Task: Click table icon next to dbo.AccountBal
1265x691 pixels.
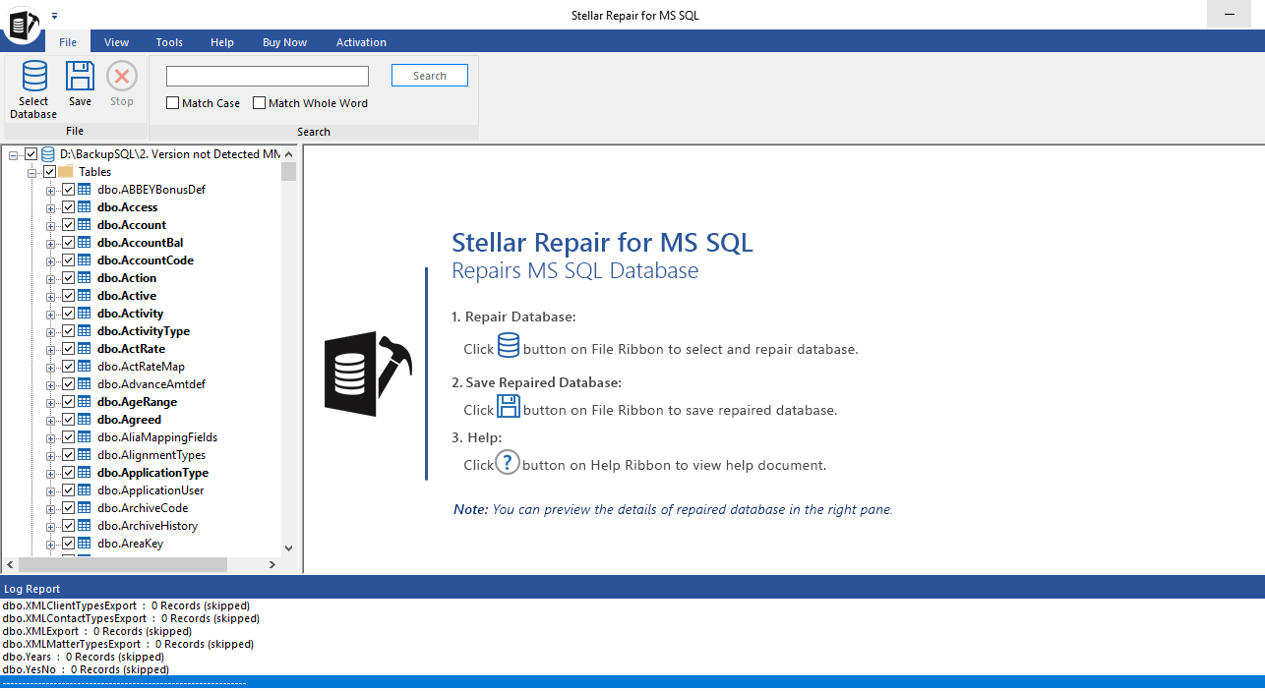Action: tap(85, 243)
